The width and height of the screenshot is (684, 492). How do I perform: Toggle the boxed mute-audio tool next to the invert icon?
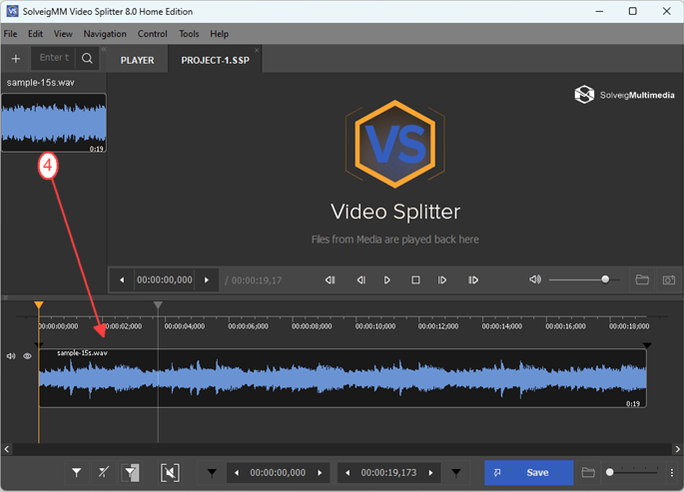[x=170, y=472]
